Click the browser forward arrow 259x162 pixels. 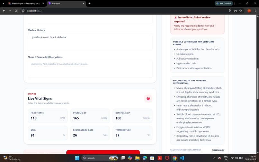(10, 11)
